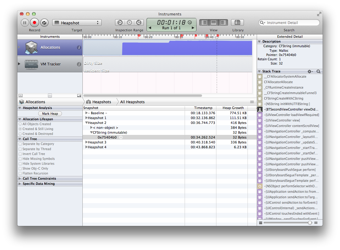
Task: Enable Invert Call Tree checkbox
Action: pos(20,154)
